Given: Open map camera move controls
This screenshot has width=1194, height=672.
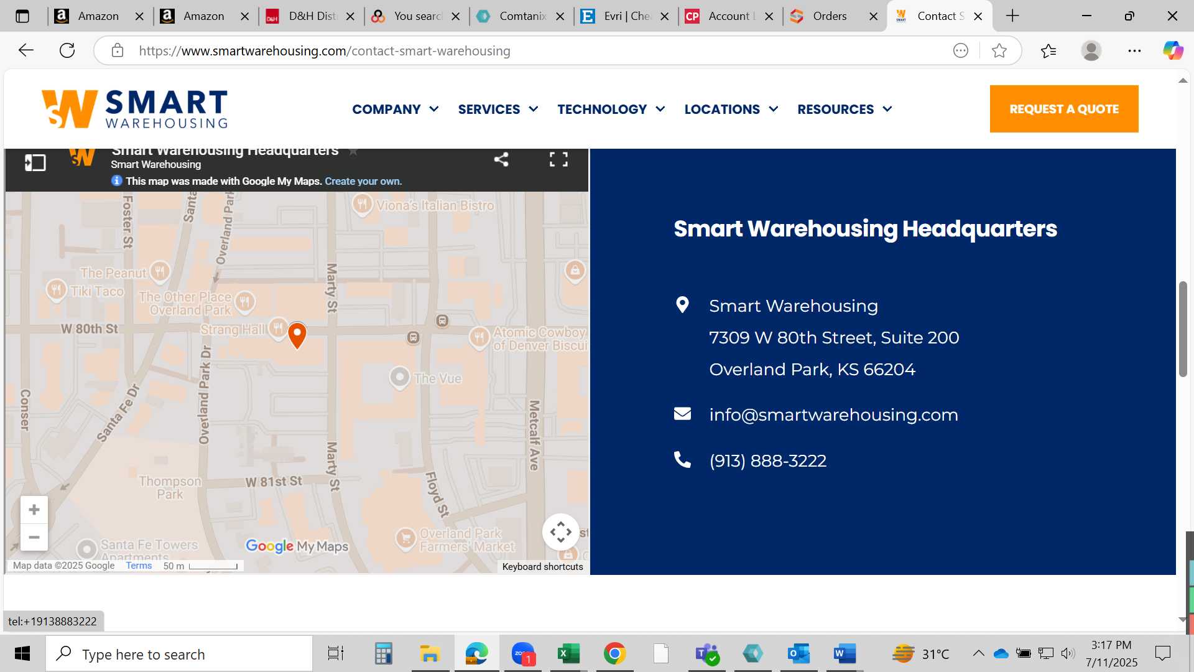Looking at the screenshot, I should (561, 532).
